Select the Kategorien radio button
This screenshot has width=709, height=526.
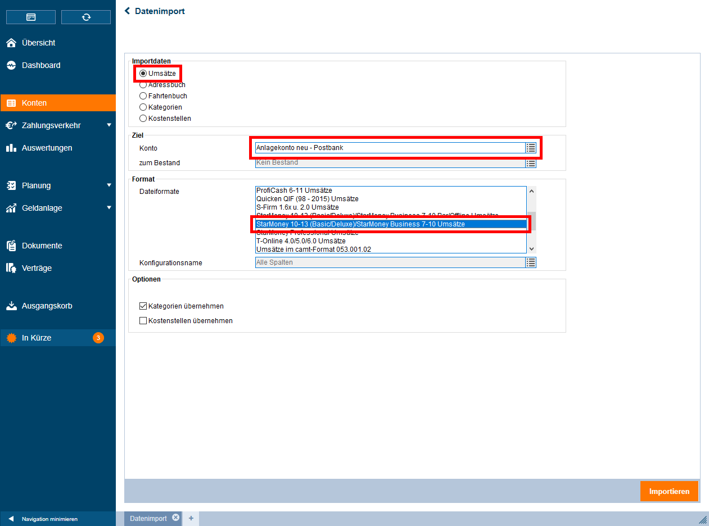pyautogui.click(x=143, y=107)
